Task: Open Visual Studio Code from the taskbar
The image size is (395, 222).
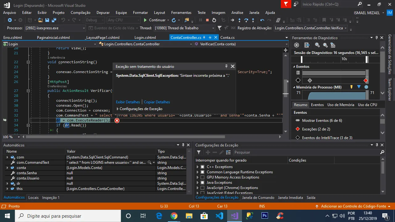Action: (x=219, y=216)
